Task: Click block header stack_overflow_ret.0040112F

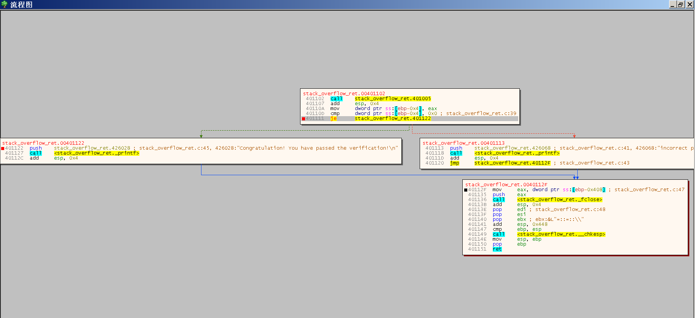Action: (506, 185)
